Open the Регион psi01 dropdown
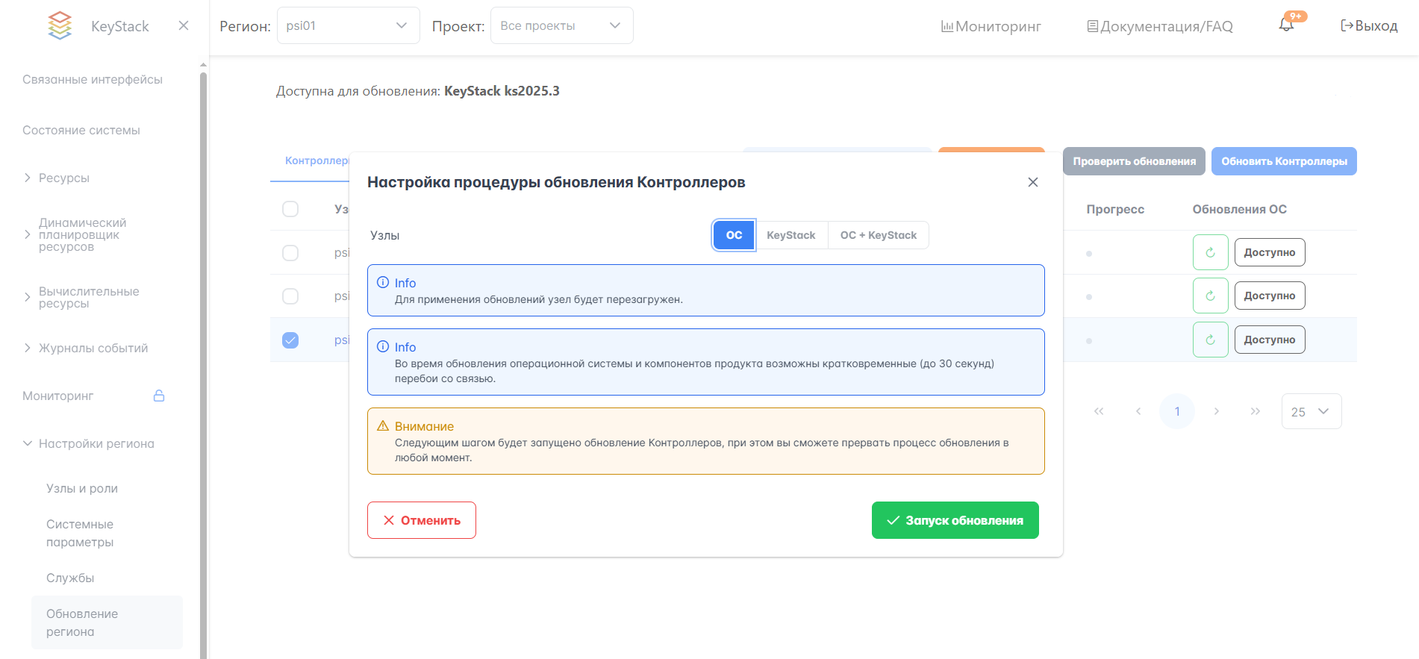1419x659 pixels. [348, 25]
